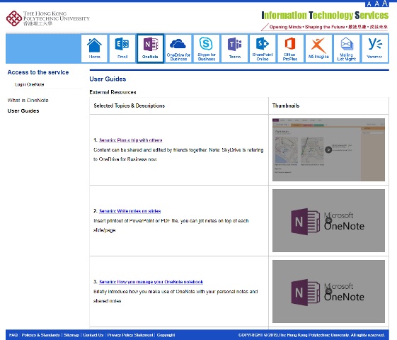Select largest font size A

[x=385, y=4]
